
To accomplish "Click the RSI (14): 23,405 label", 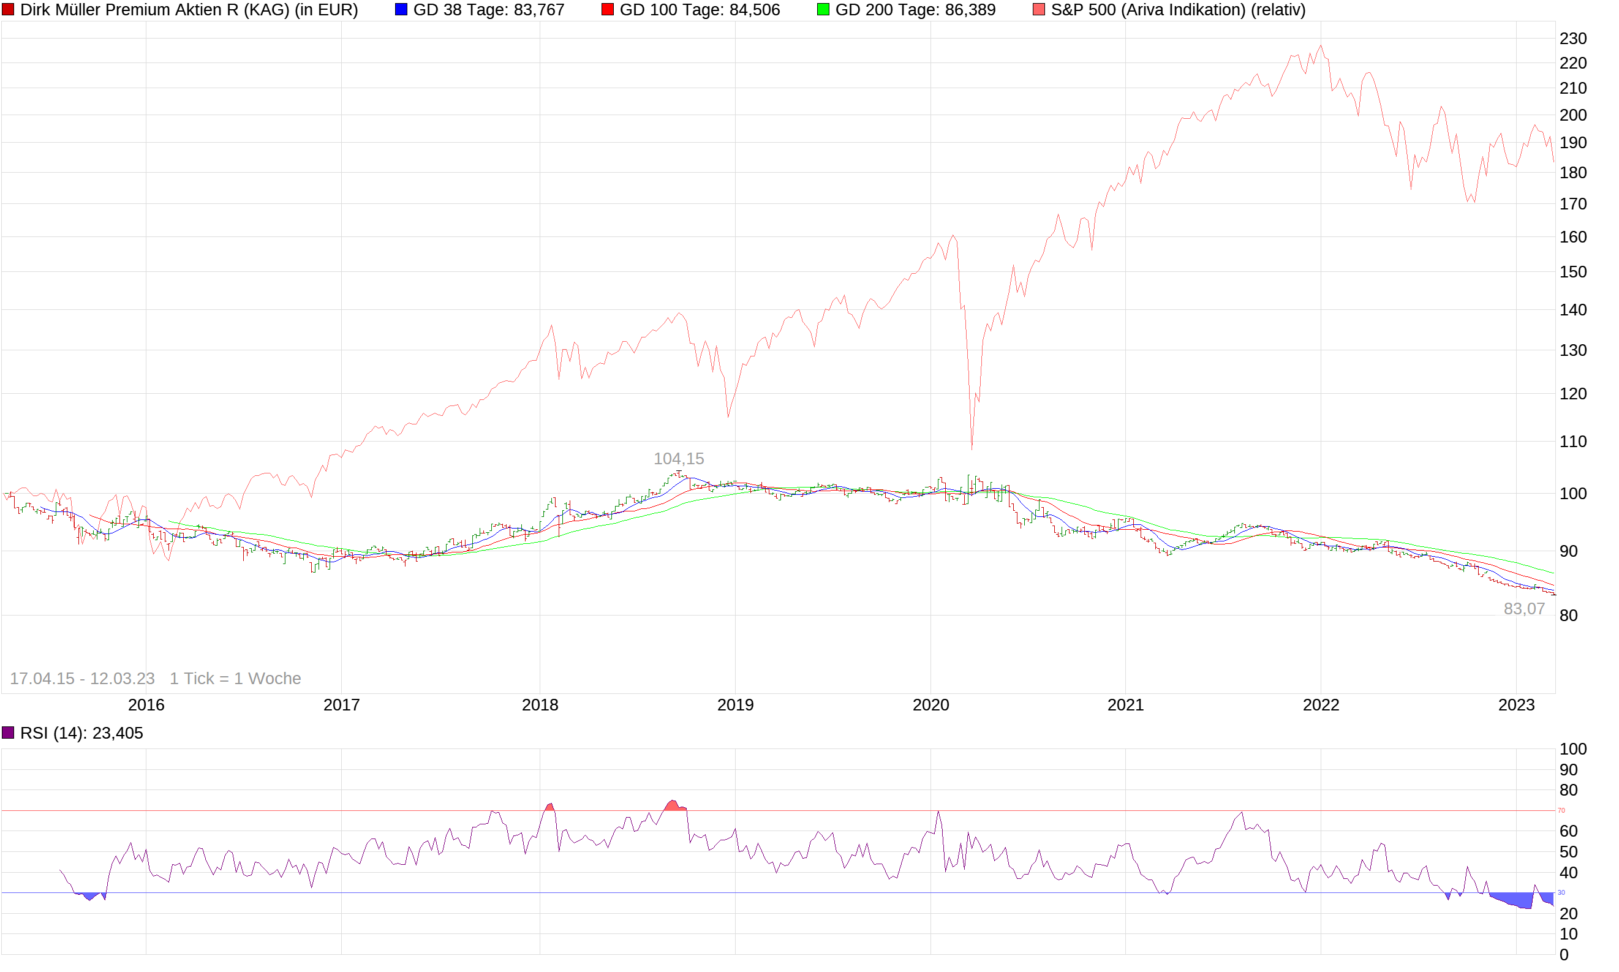I will click(81, 733).
